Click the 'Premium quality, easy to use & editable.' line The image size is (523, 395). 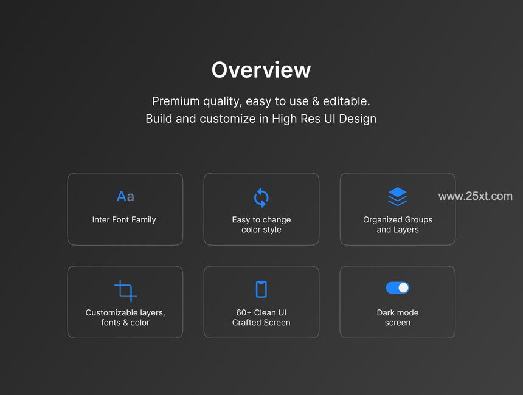tap(261, 101)
